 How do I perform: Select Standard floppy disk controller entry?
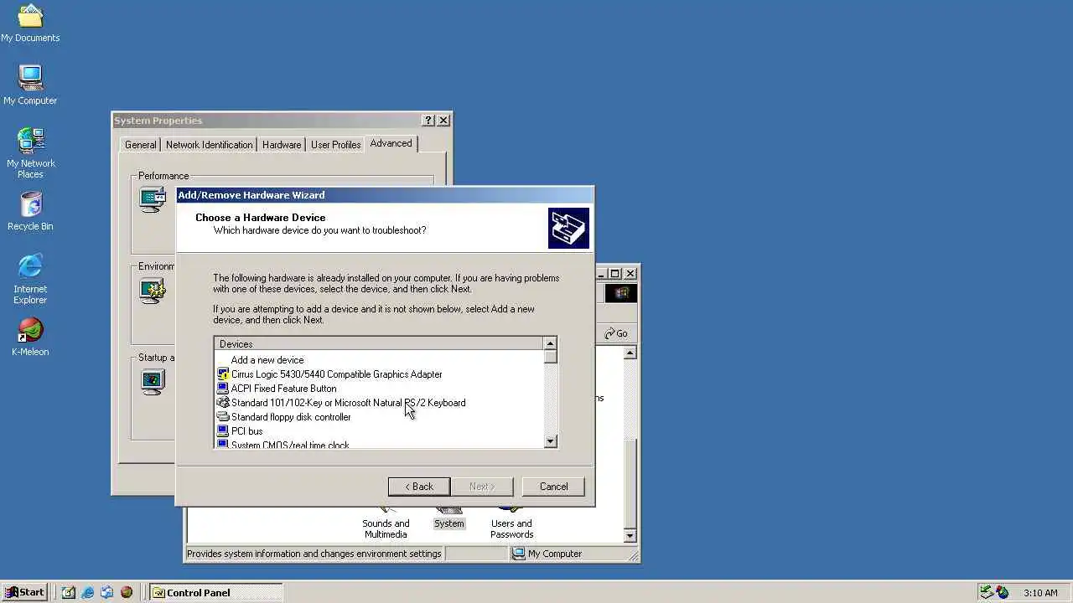[291, 417]
